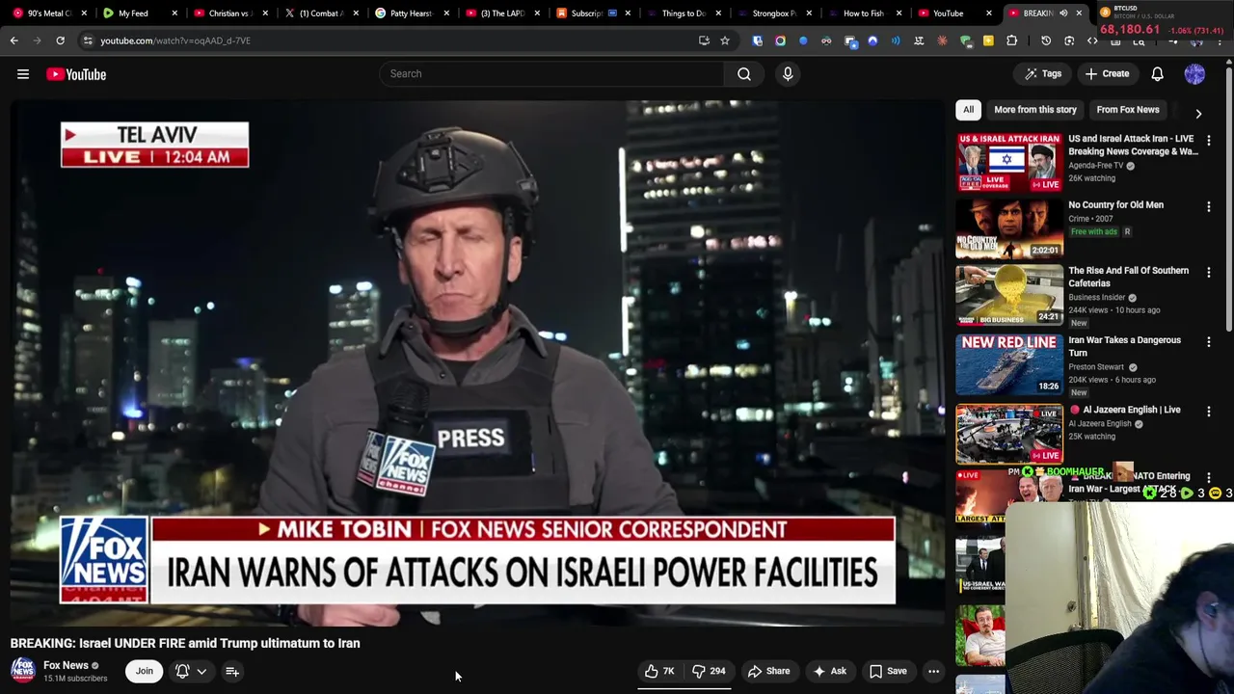
Task: Select the From Fox News chip
Action: click(1127, 110)
